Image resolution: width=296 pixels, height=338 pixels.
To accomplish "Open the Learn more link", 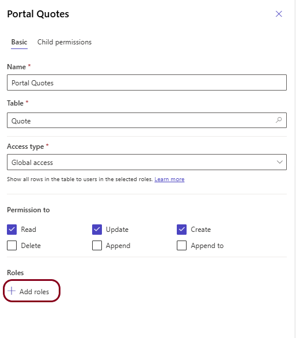I will (x=169, y=179).
